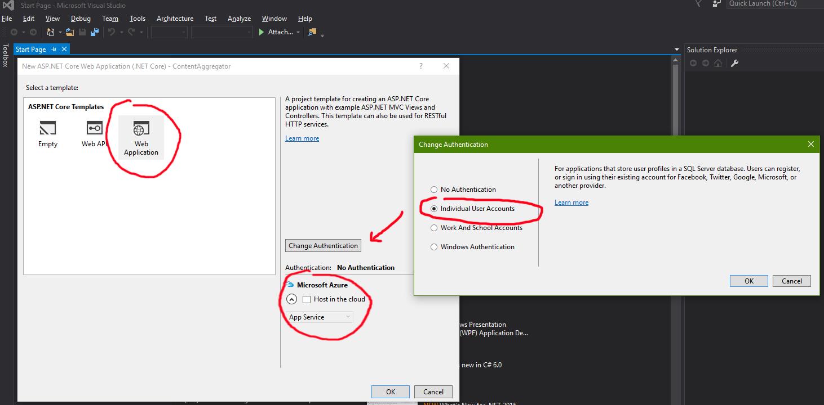Click the Attach... toolbar button label
This screenshot has width=824, height=405.
click(280, 32)
